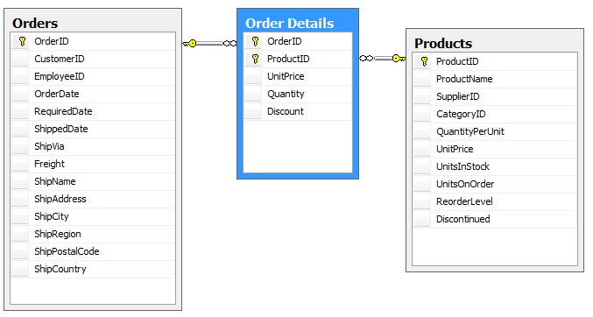Click the Discount row in Order Details

tap(298, 111)
